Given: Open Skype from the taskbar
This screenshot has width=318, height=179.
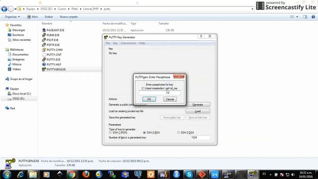Looking at the screenshot, I should pos(189,175).
